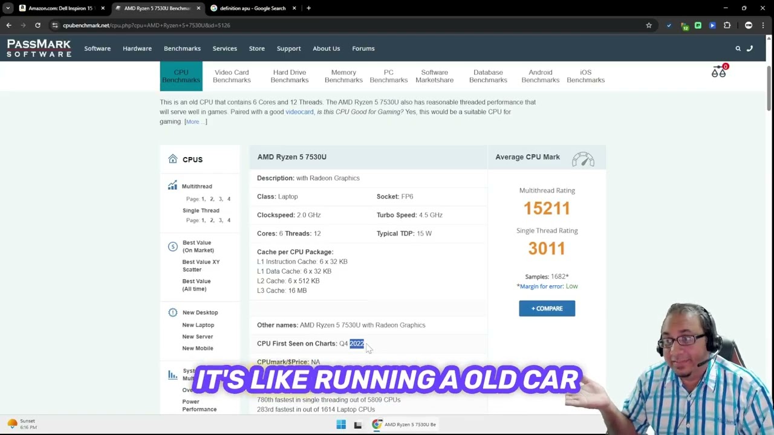
Task: Expand description with the More link
Action: pos(195,121)
